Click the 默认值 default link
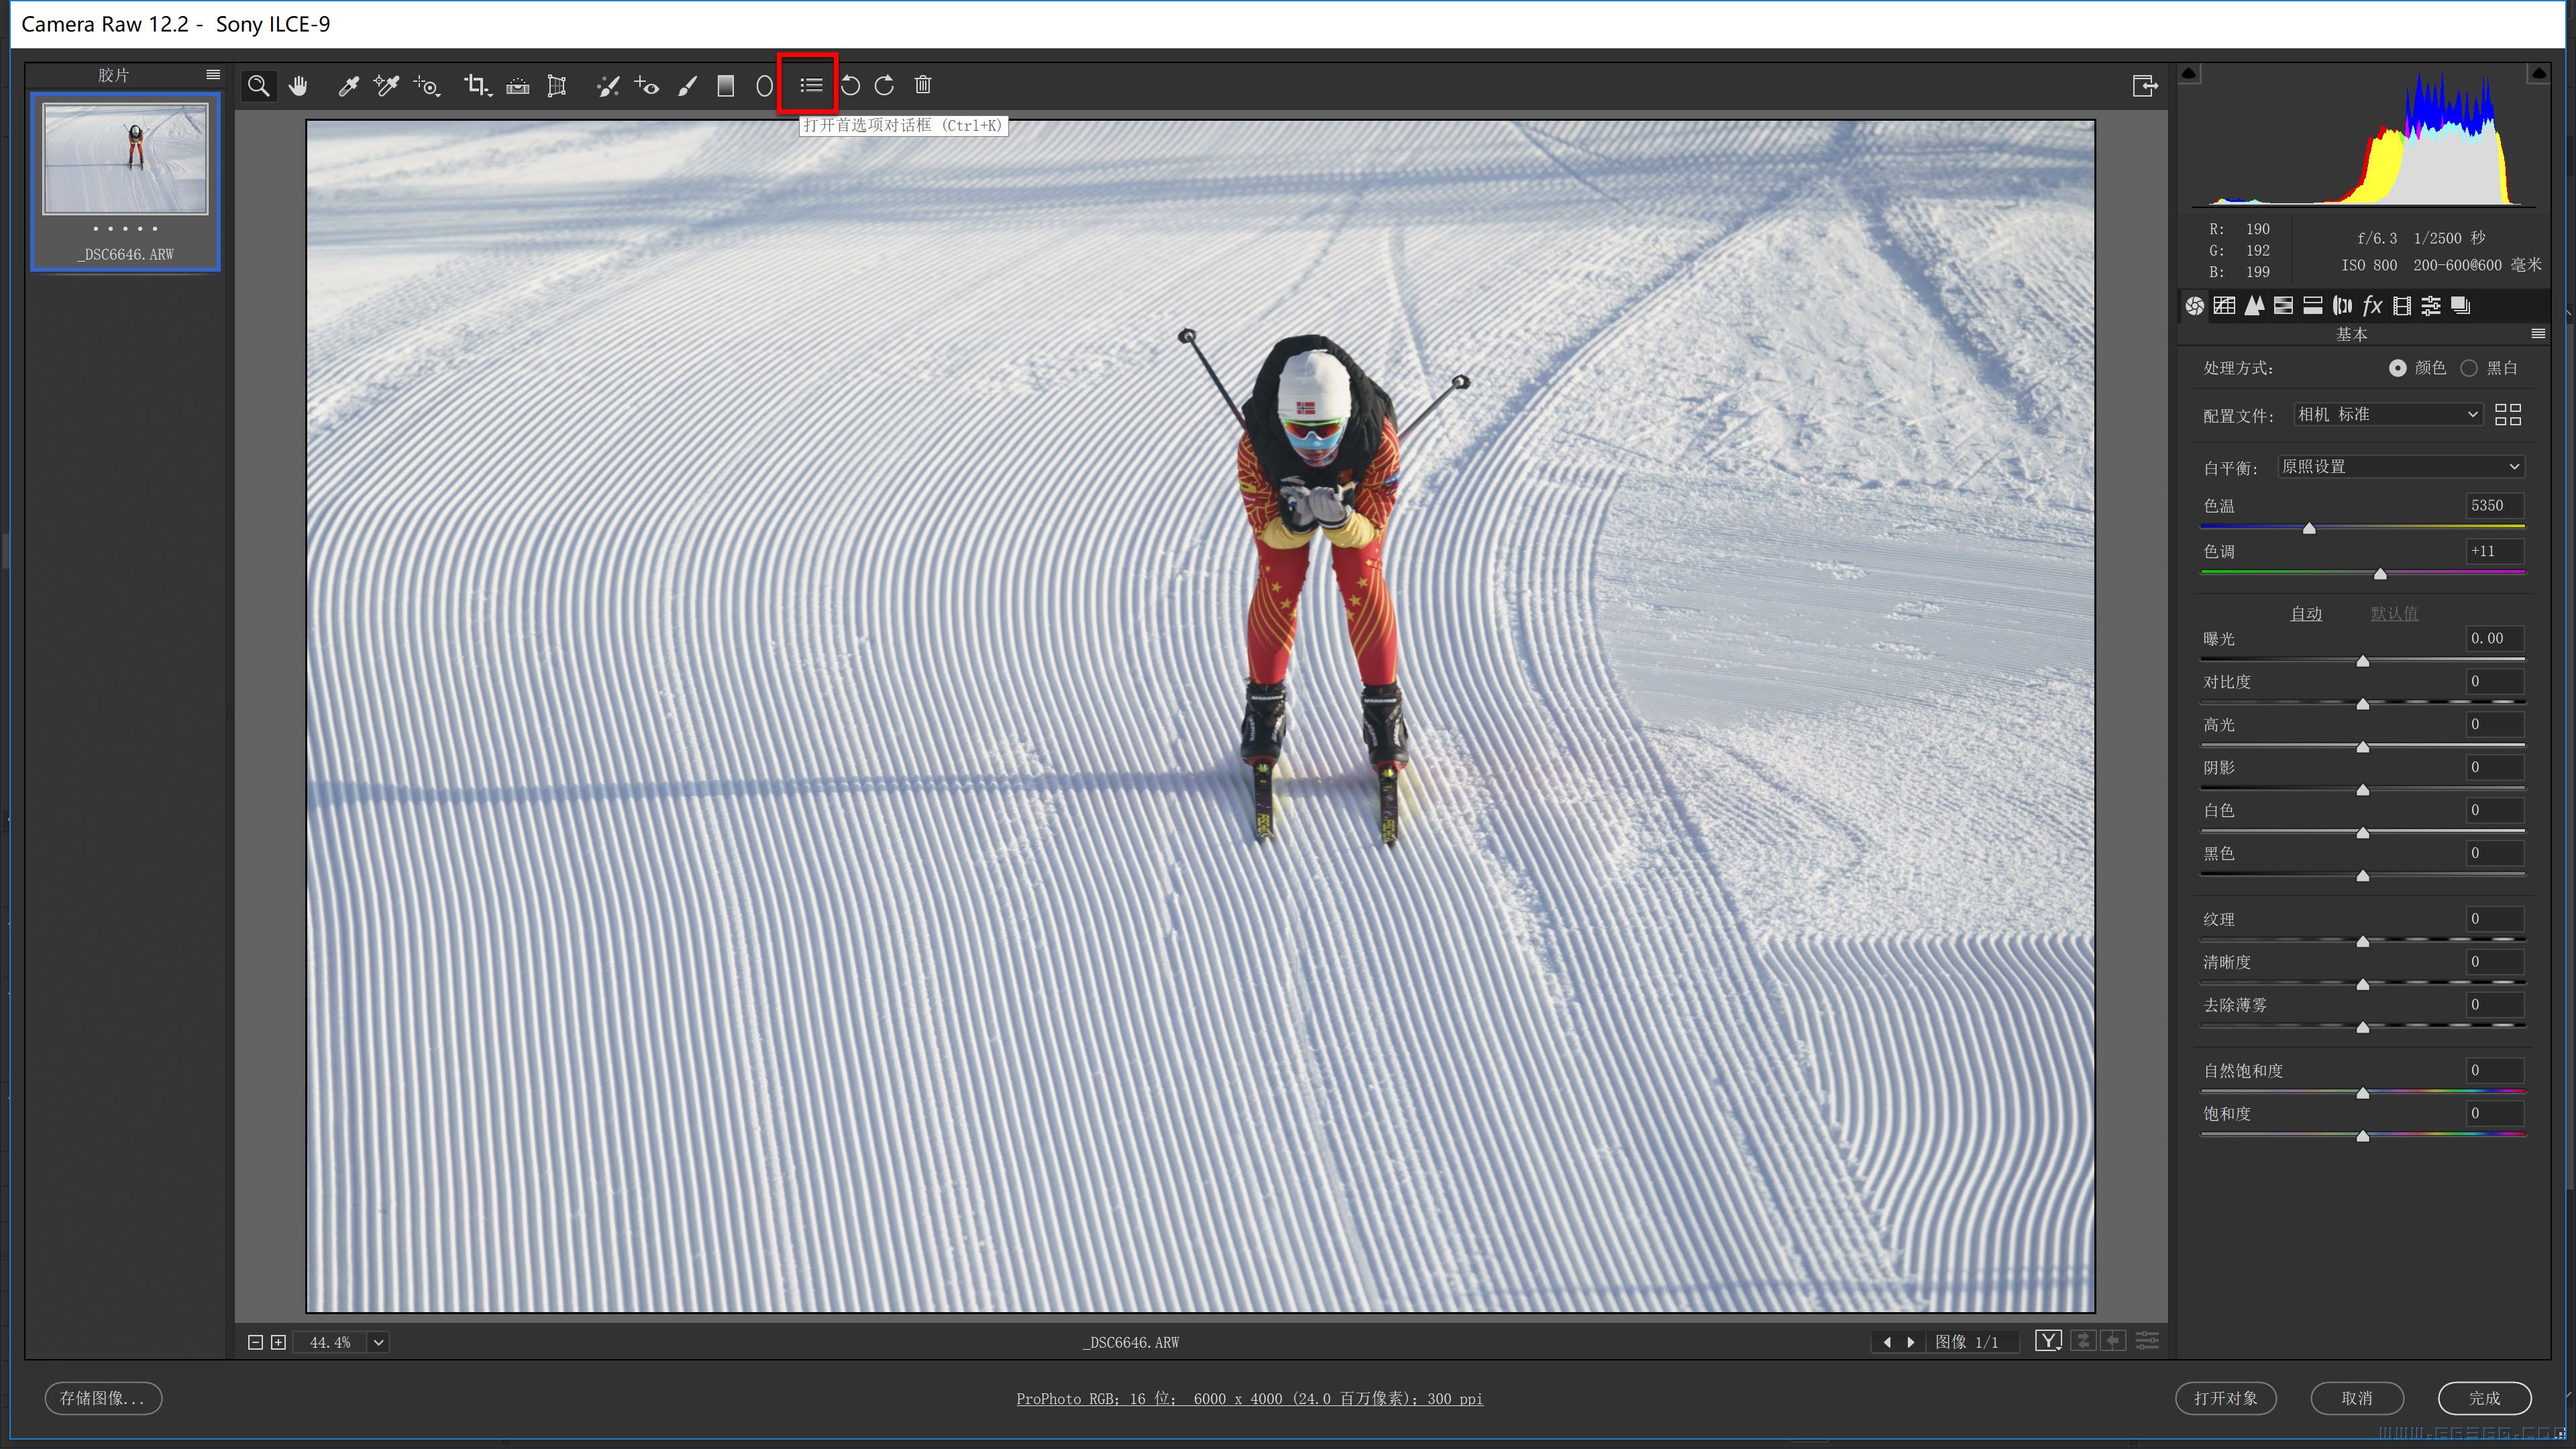The height and width of the screenshot is (1449, 2576). [2394, 613]
